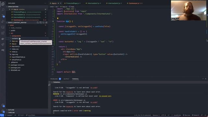Open the Live Share activity bar icon
Screen dimensions: 208x117
3,45
